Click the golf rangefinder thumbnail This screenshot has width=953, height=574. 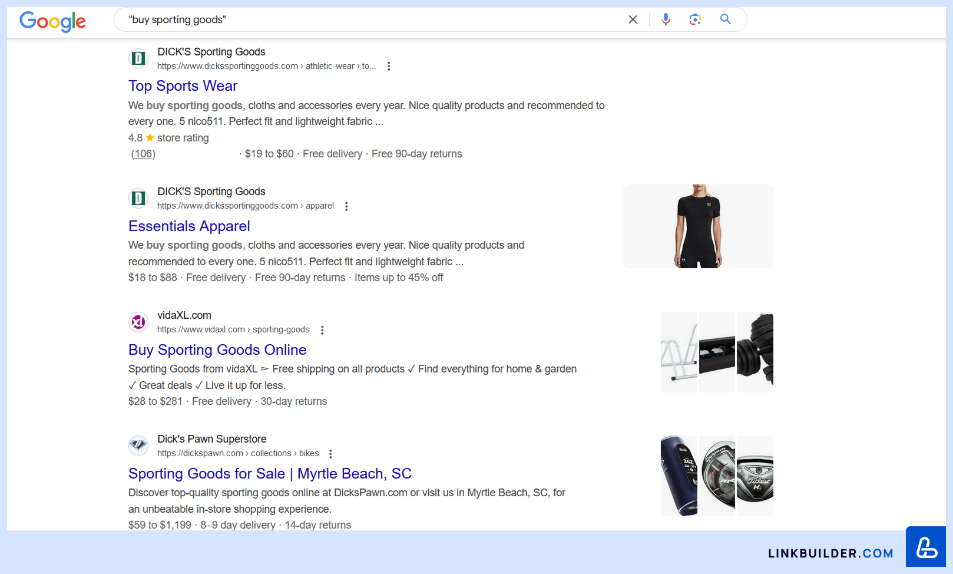(x=679, y=476)
